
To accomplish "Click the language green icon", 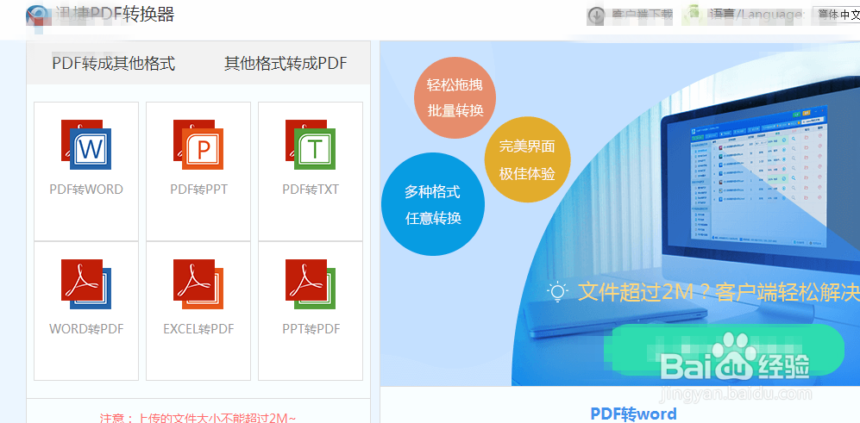I will (694, 15).
